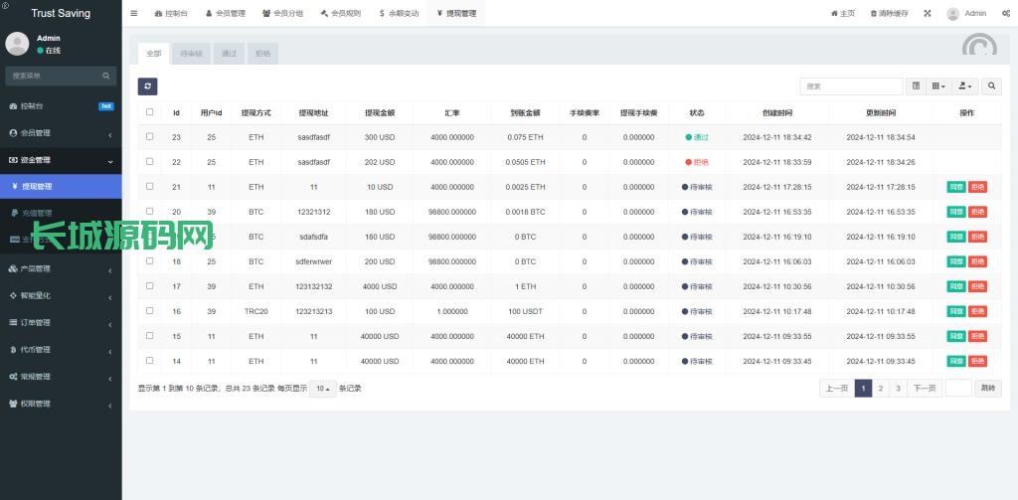Switch to the 待审核 tab

(x=191, y=54)
